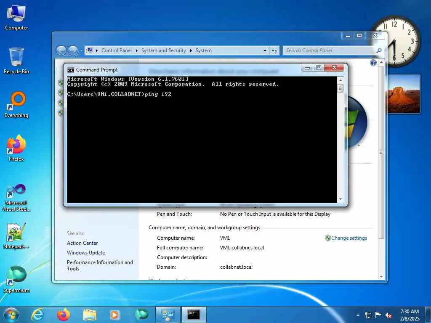The image size is (431, 323).
Task: Open Firefox from the taskbar
Action: 63,315
